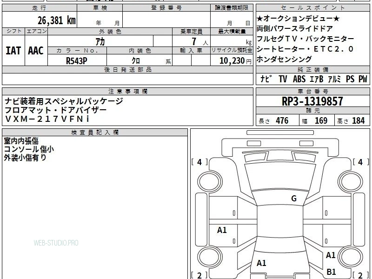This screenshot has width=372, height=279.
Task: Click the 諸元 header
Action: click(x=312, y=111)
